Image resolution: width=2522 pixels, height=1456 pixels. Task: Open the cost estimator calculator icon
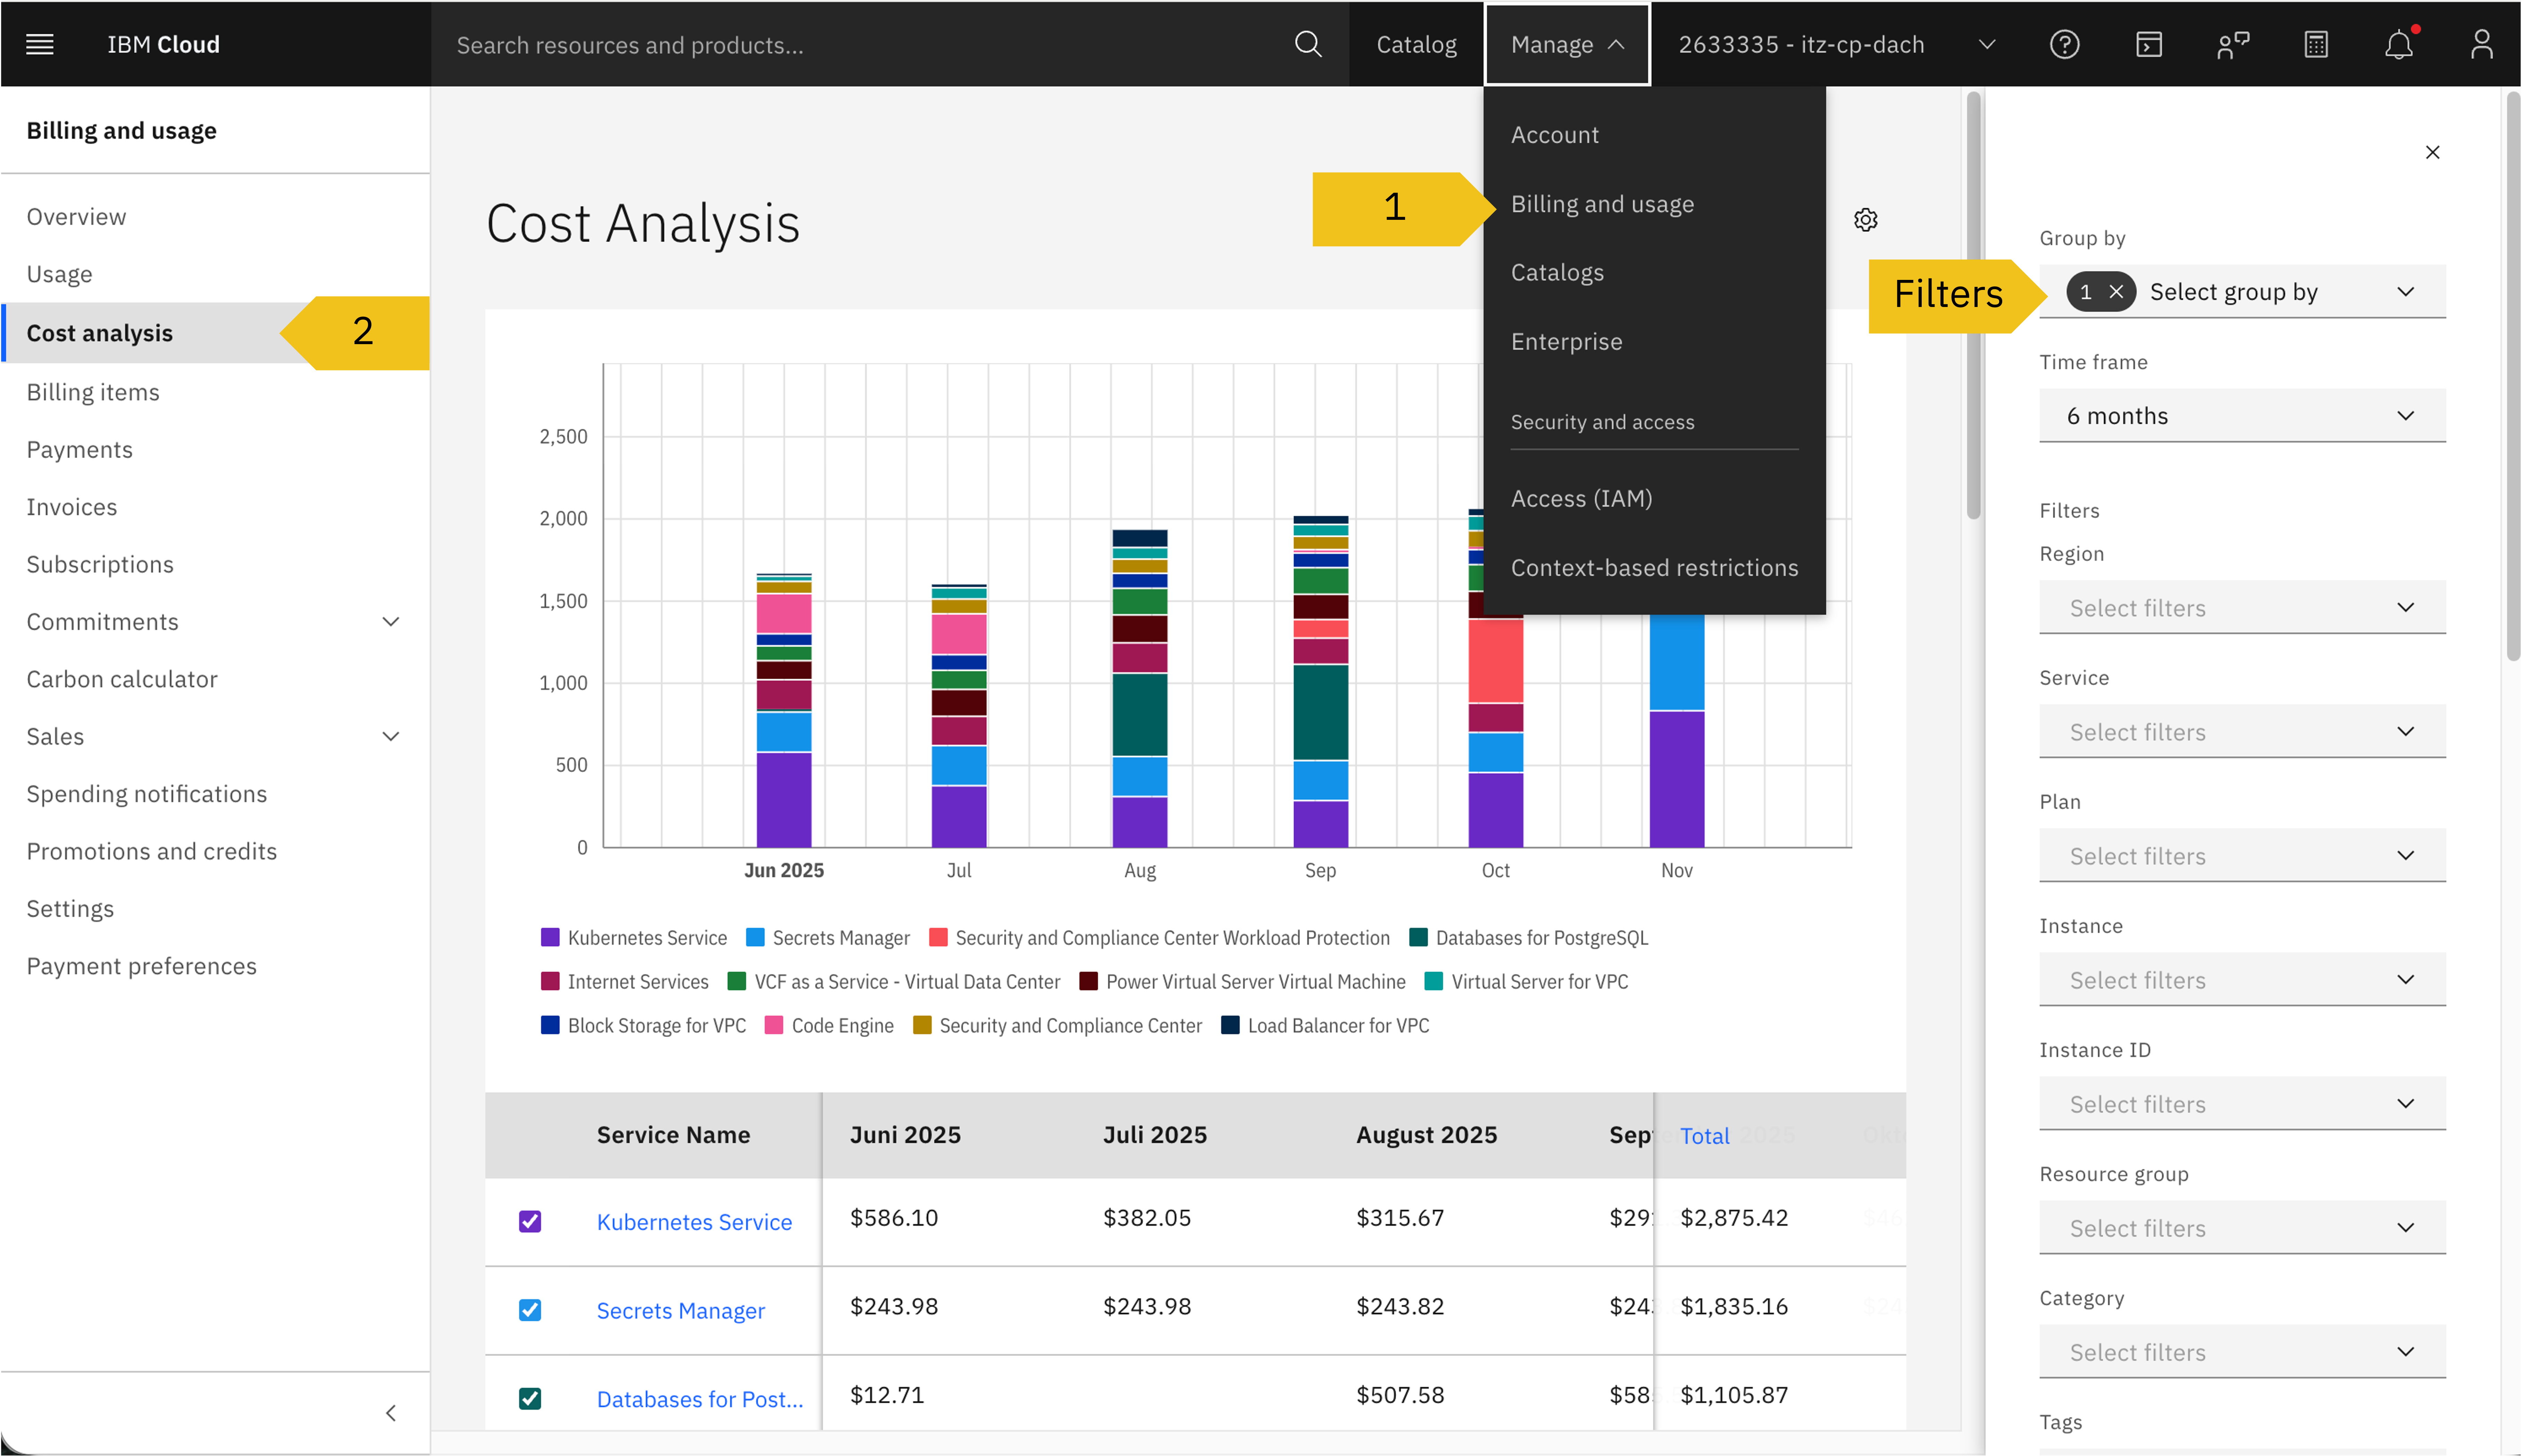pos(2316,44)
